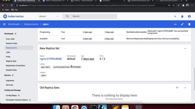Open a new browser tab with plus

click(x=186, y=1)
